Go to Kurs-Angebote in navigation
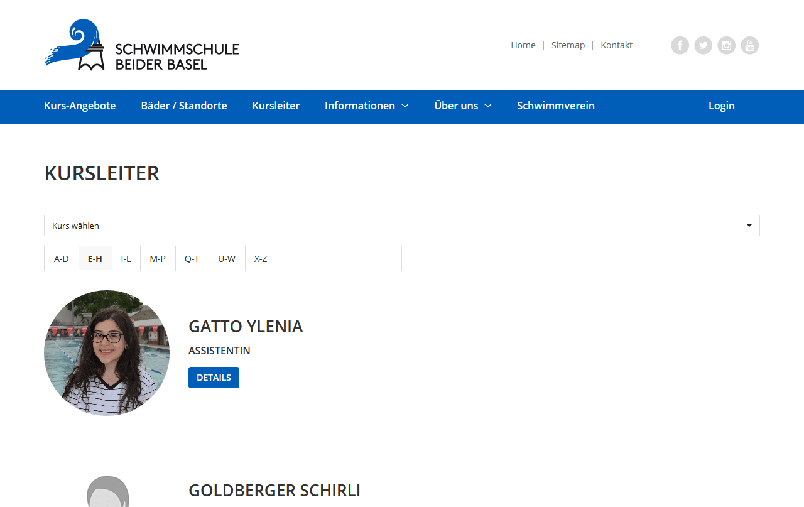Image resolution: width=804 pixels, height=507 pixels. 80,106
